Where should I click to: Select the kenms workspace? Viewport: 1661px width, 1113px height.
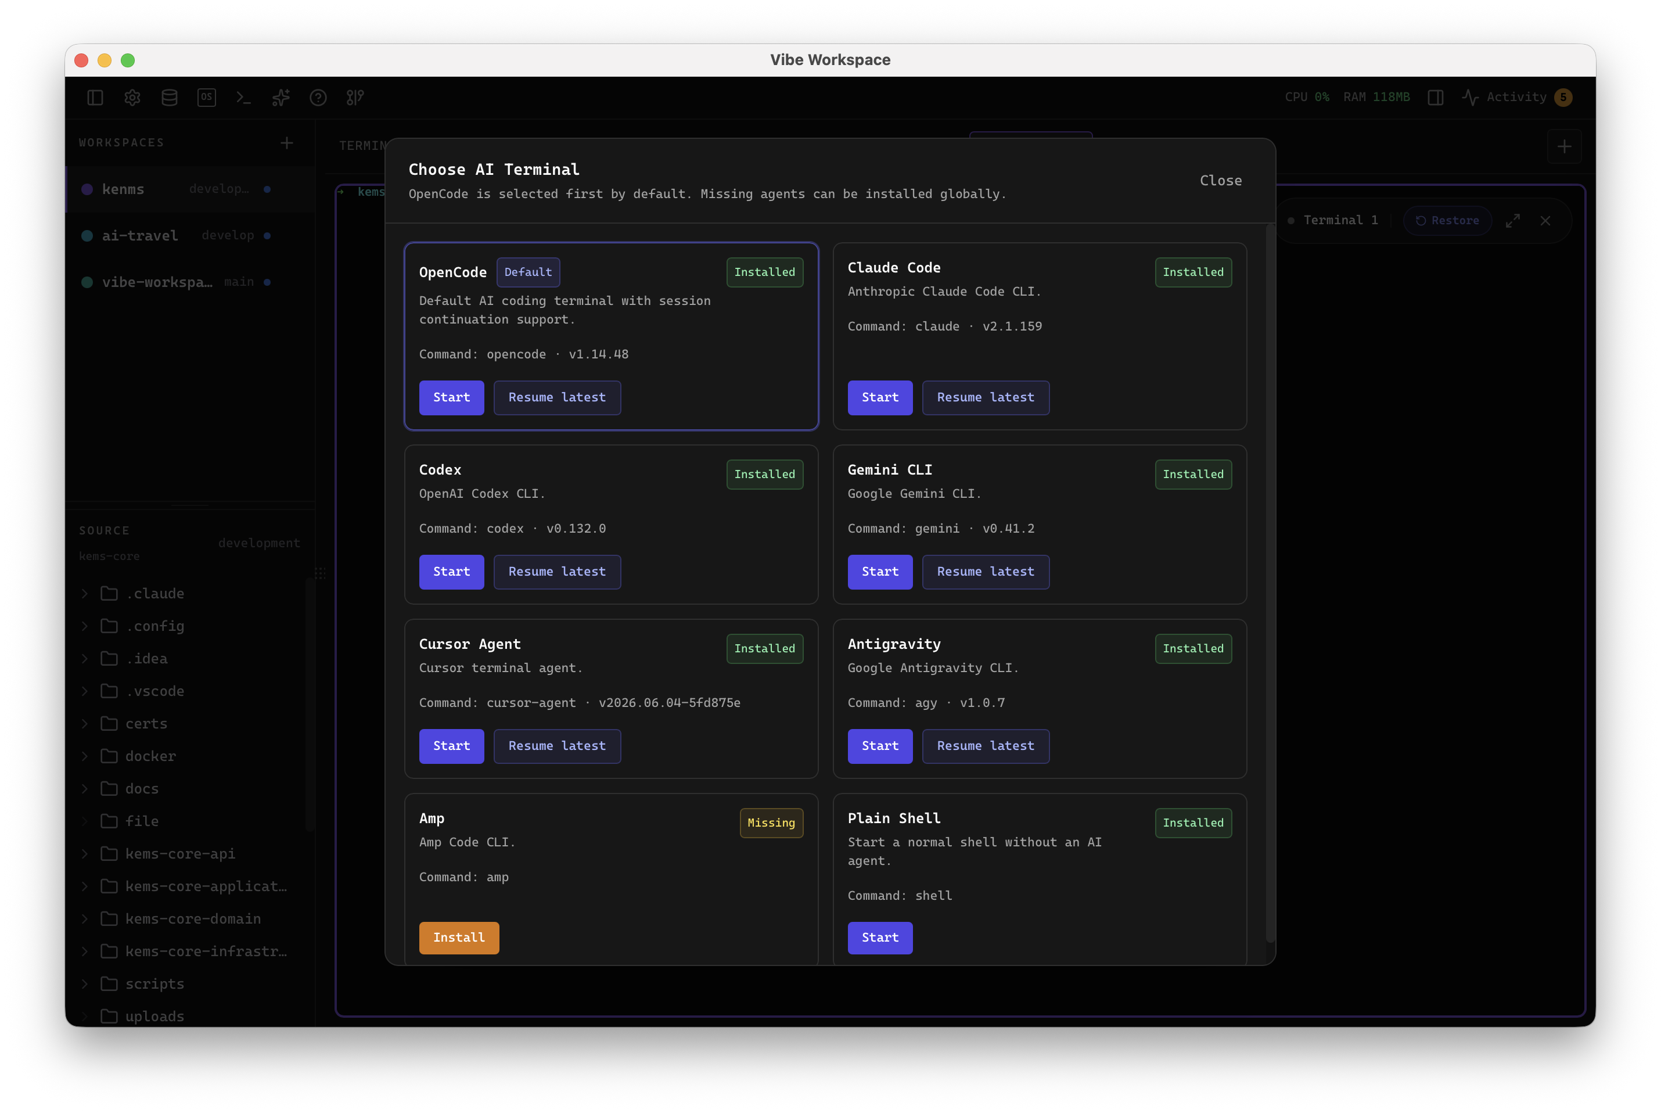[x=190, y=189]
